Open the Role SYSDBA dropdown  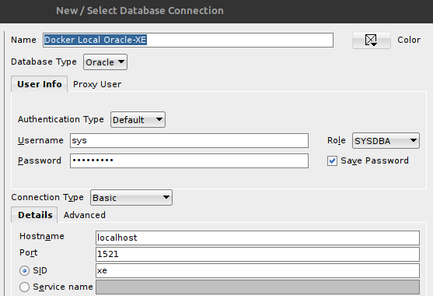[386, 140]
